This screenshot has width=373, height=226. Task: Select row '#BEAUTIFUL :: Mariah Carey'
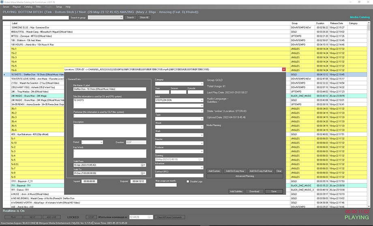click(x=185, y=32)
